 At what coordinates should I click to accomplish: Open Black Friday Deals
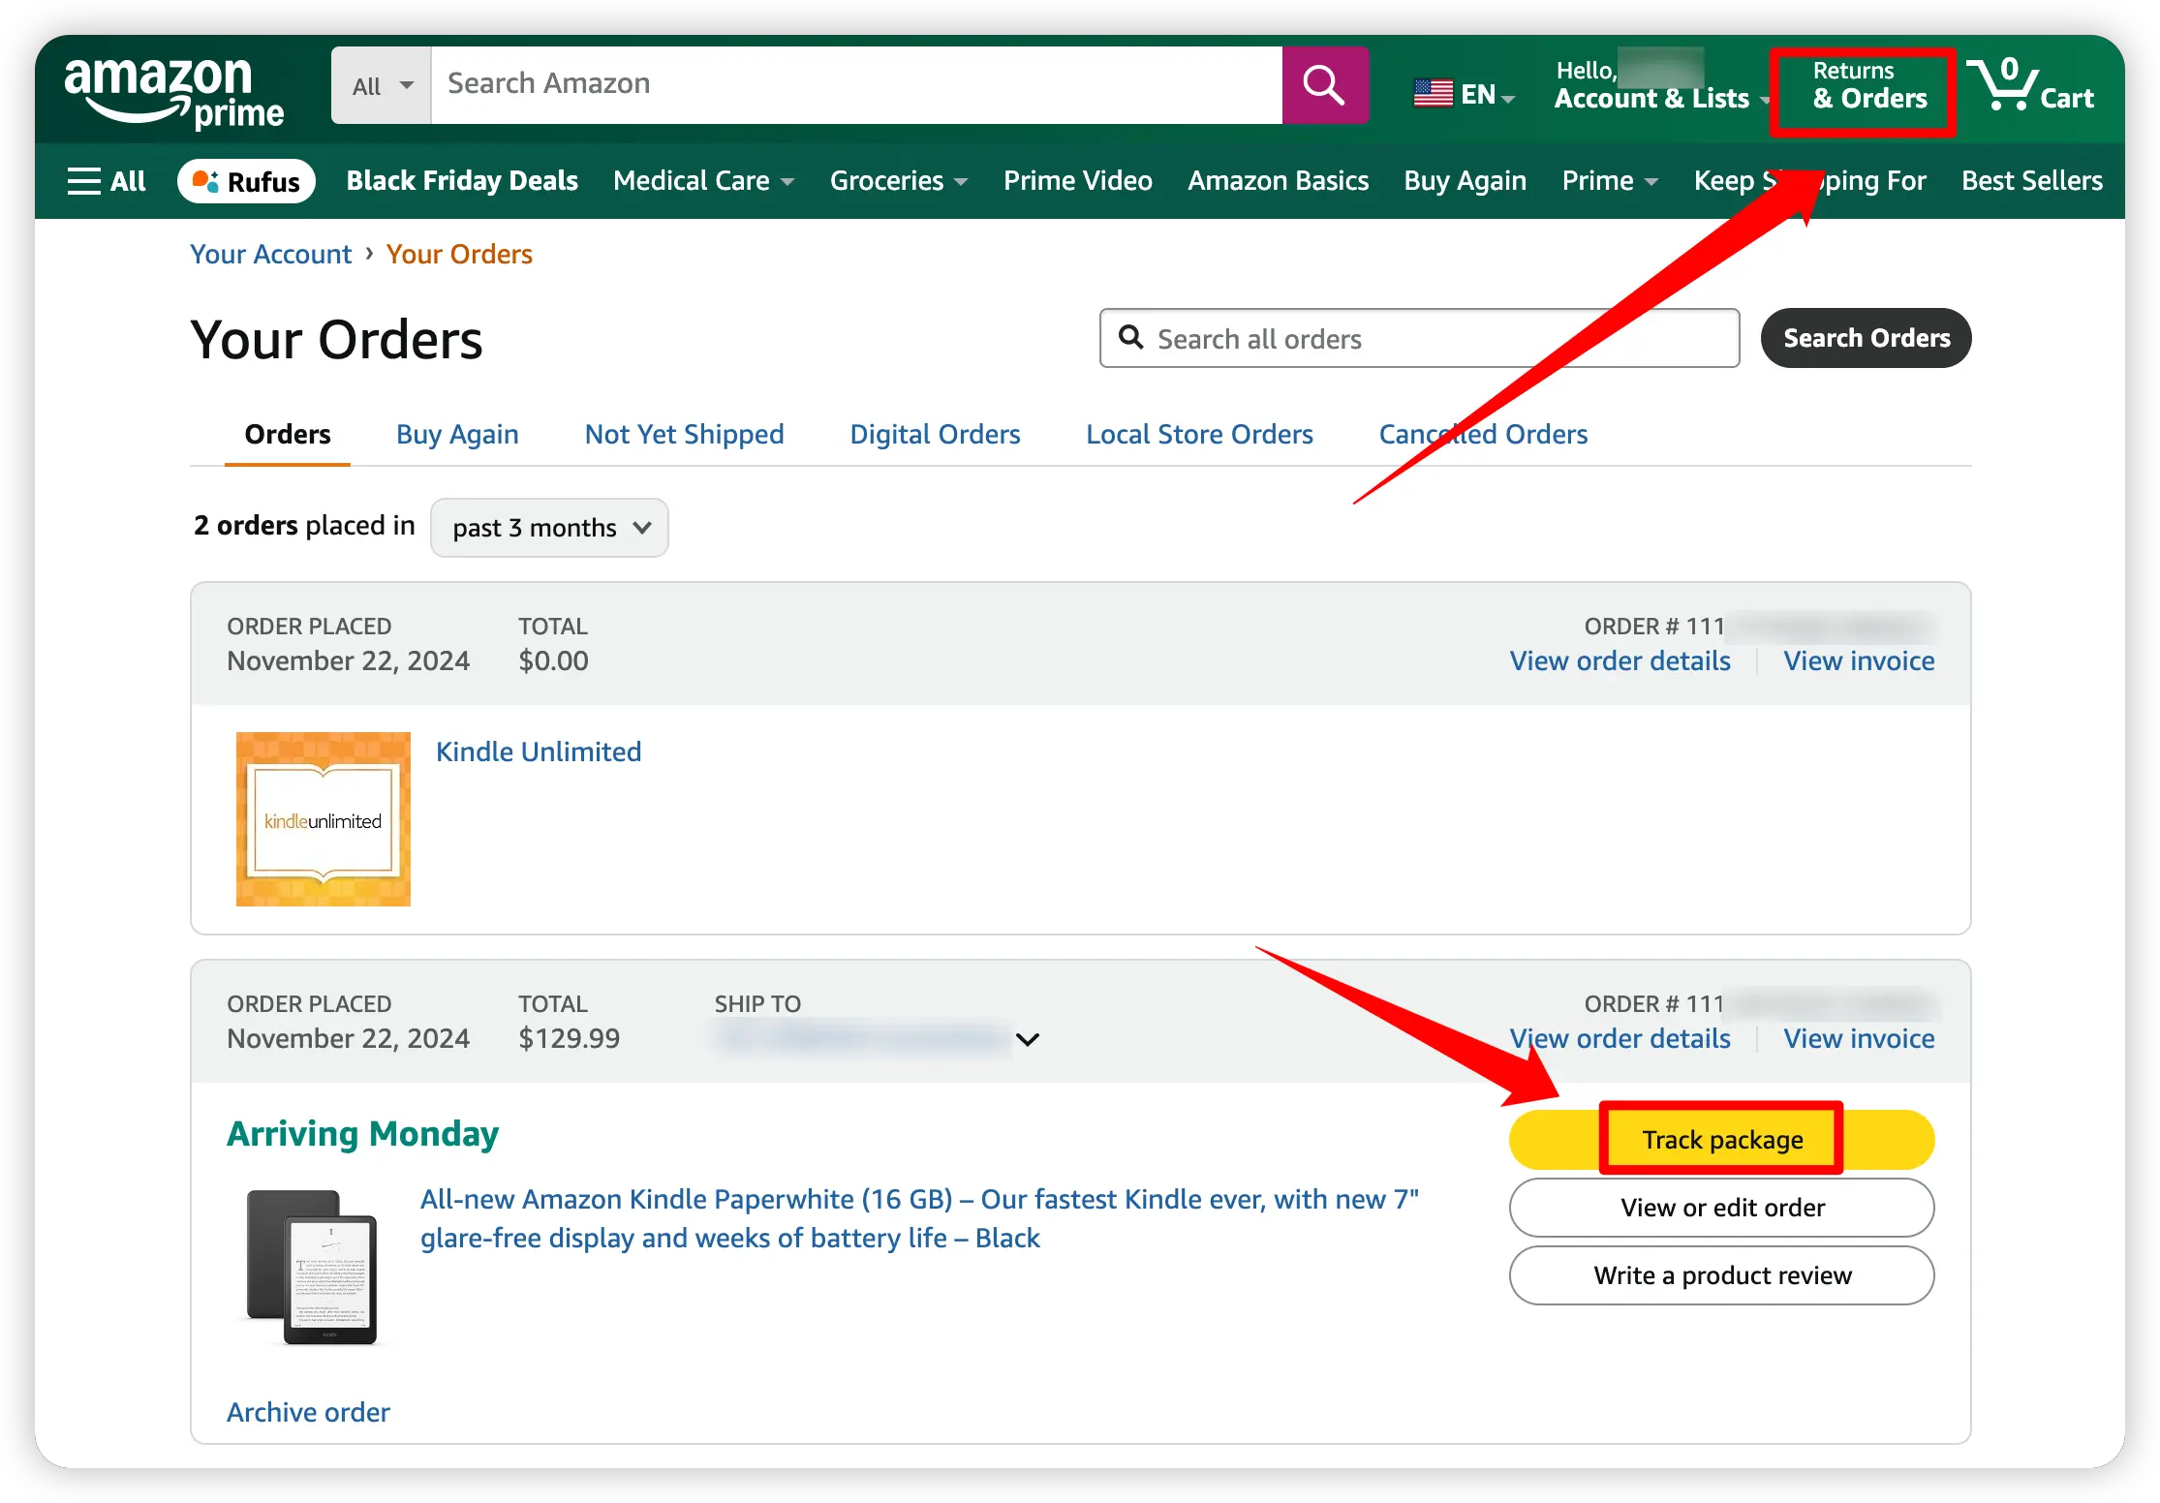462,181
